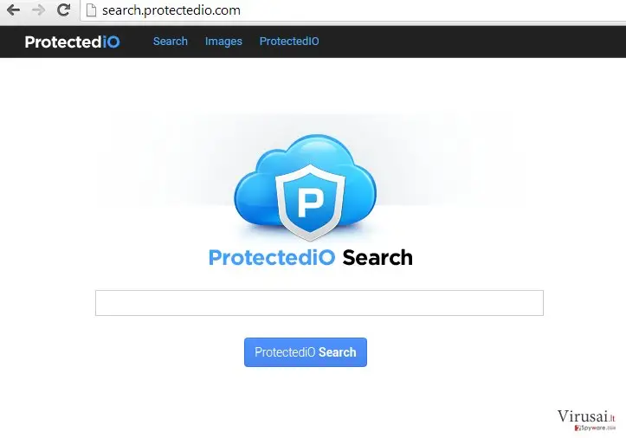Click empty area of black header bar
The height and width of the screenshot is (438, 626).
pos(471,42)
